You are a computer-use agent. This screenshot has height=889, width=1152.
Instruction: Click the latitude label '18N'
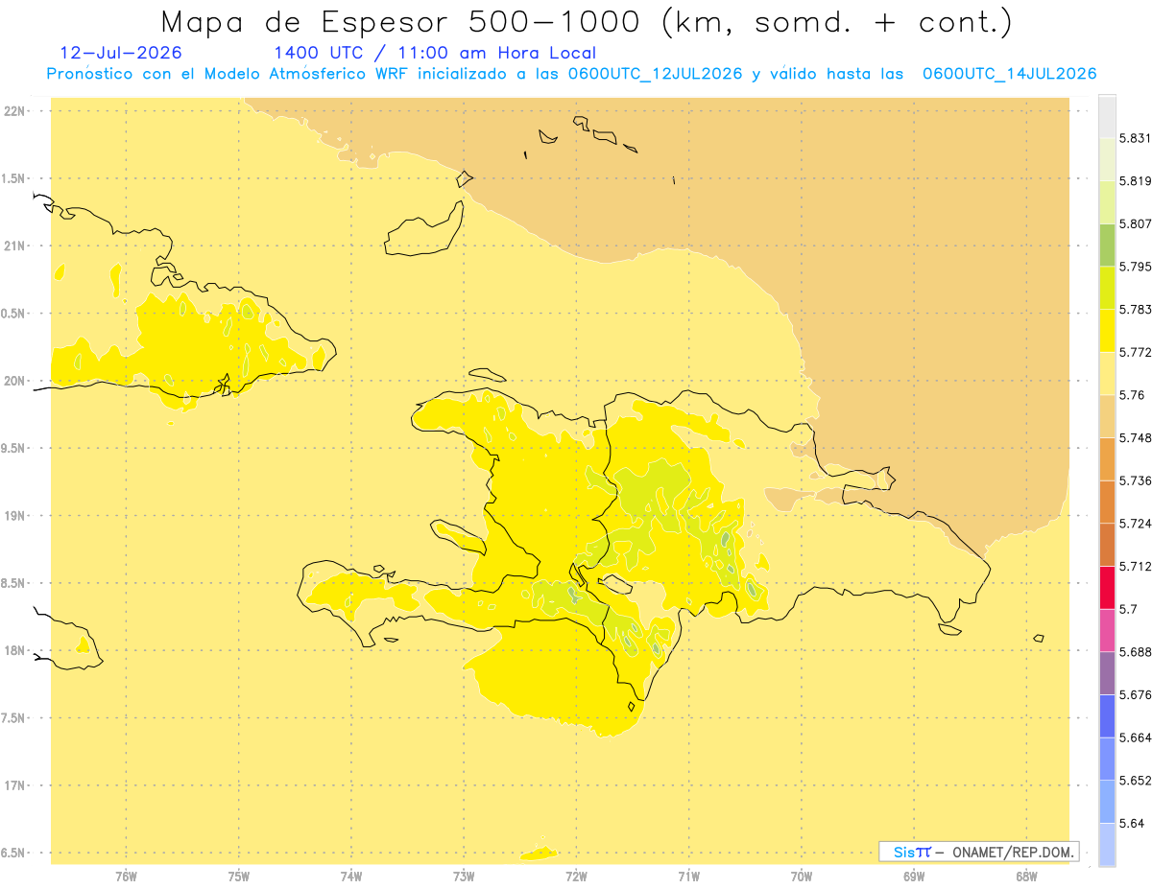point(13,651)
